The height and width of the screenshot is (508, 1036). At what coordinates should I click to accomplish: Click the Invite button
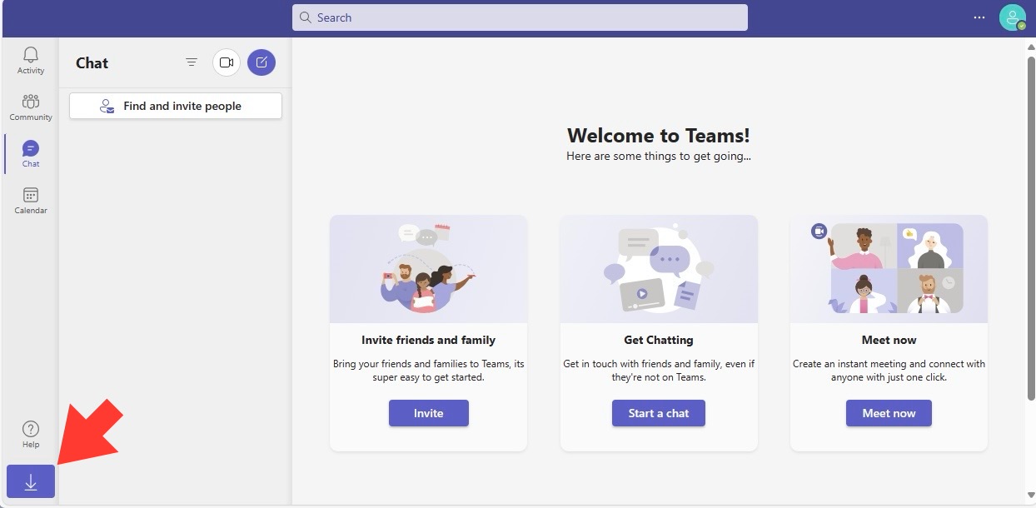pyautogui.click(x=429, y=413)
